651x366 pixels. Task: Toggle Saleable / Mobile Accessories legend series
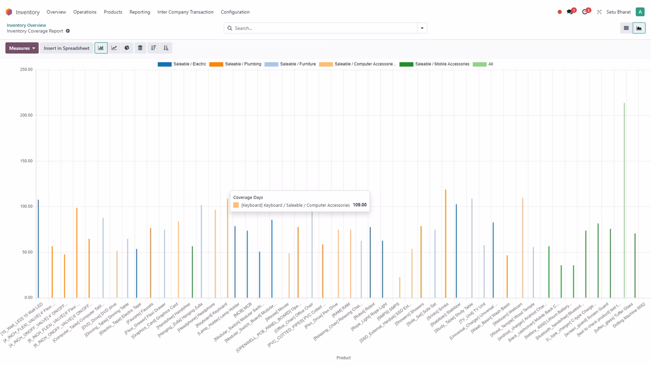[x=434, y=64]
